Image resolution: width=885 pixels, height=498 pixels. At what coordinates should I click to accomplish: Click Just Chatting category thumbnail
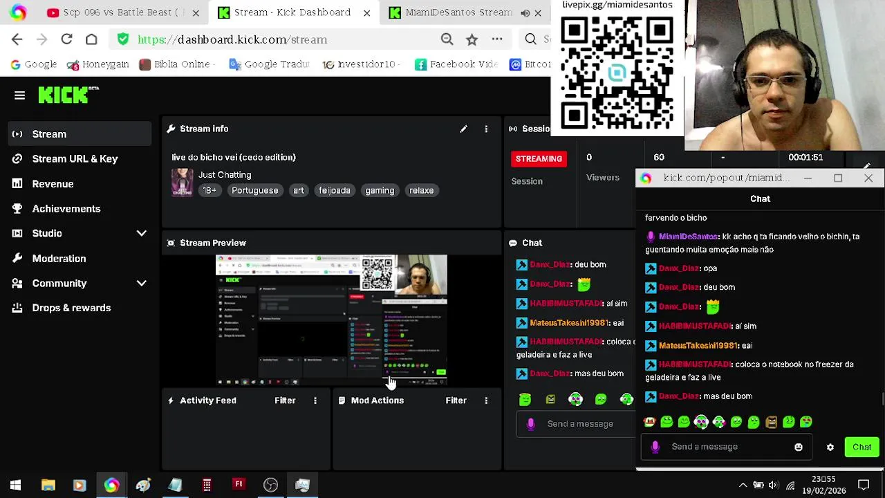pos(183,183)
